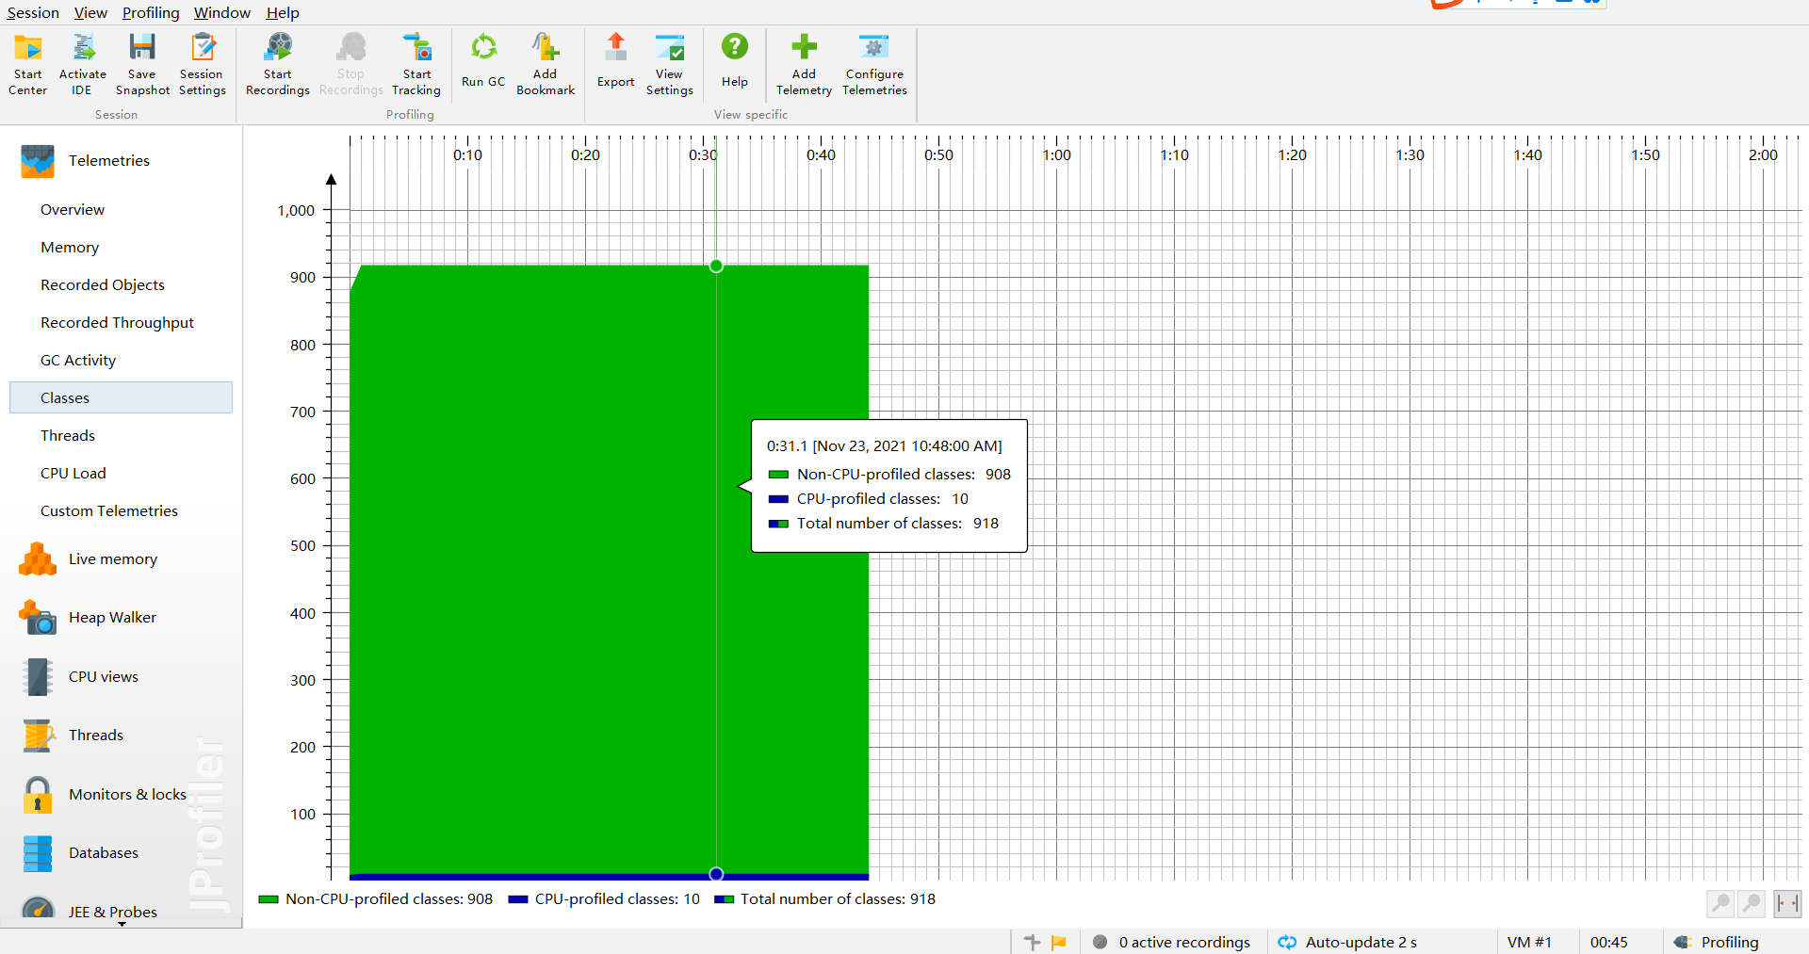Open the Help menu

(x=283, y=12)
